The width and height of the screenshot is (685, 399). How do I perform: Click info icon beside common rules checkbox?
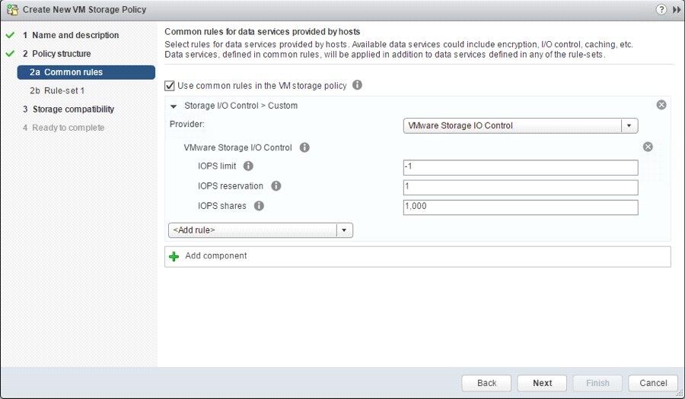[357, 85]
